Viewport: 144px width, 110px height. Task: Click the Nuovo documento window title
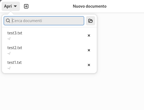tap(90, 6)
